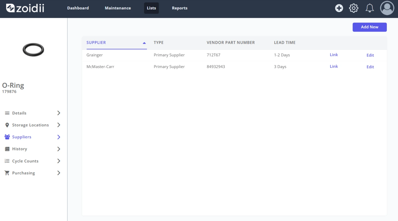Select the Purchasing cart icon

(x=7, y=173)
